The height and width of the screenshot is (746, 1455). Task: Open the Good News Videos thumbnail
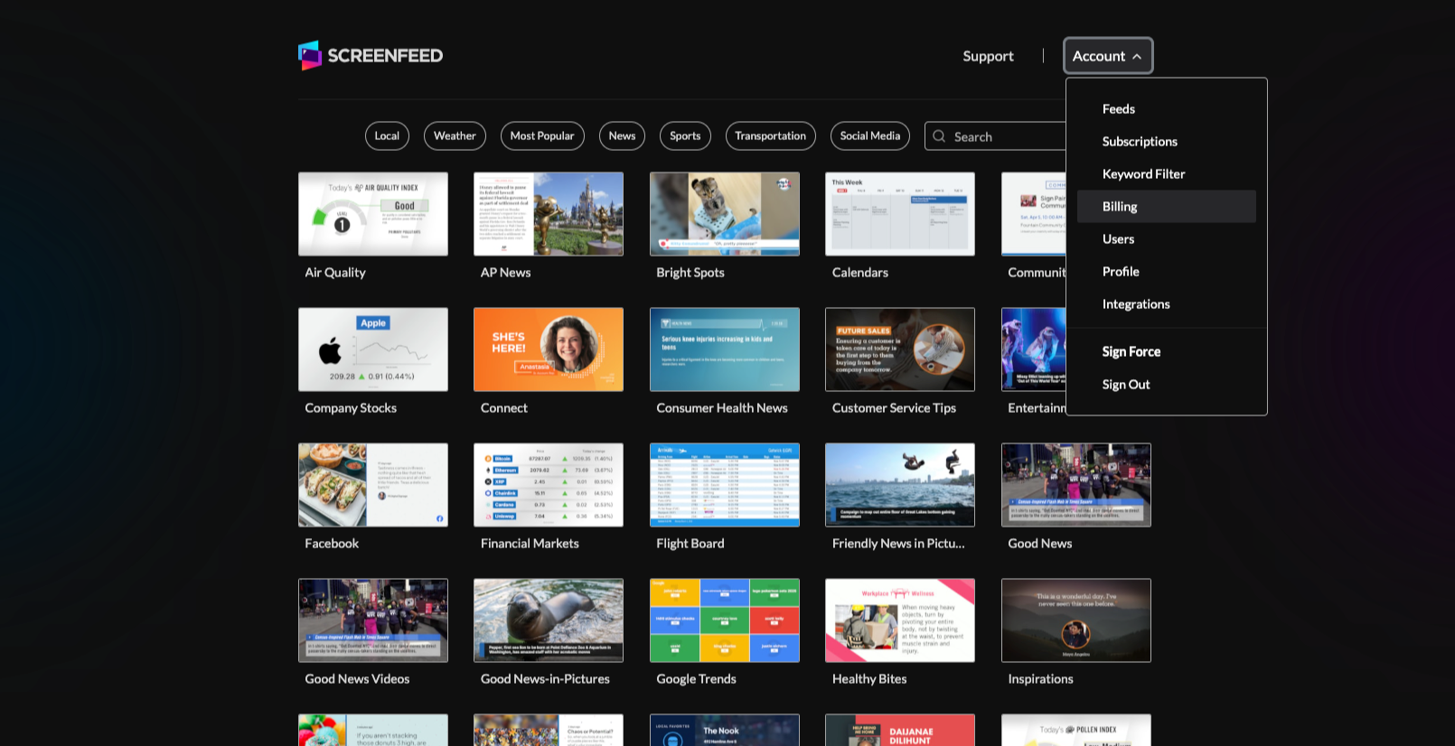(373, 620)
